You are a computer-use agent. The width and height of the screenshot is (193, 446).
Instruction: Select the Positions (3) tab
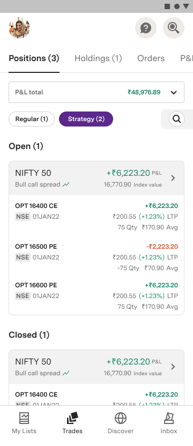tap(34, 58)
